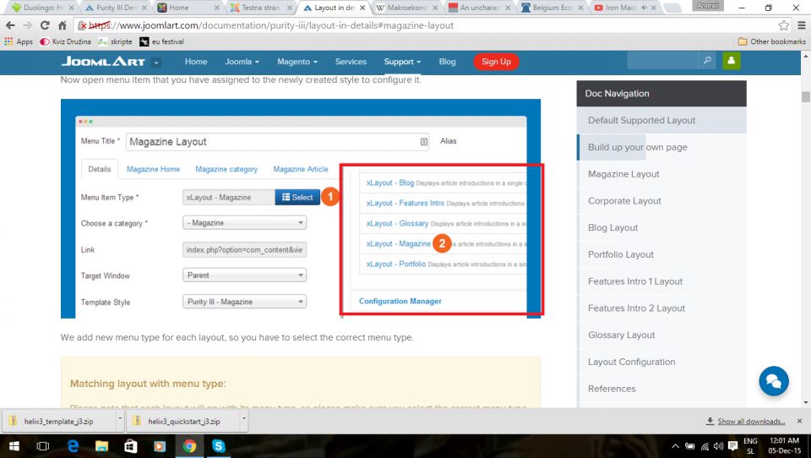Click the red Sign Up button
Image resolution: width=811 pixels, height=458 pixels.
(496, 62)
